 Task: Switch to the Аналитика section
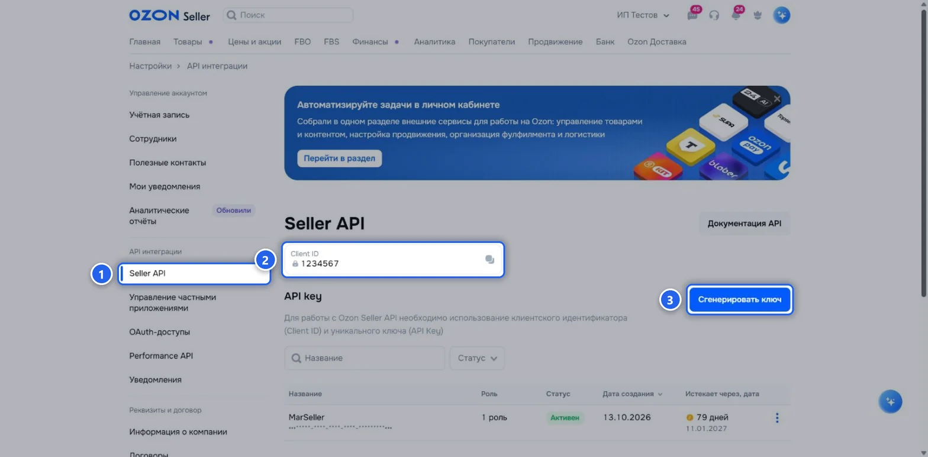[435, 42]
